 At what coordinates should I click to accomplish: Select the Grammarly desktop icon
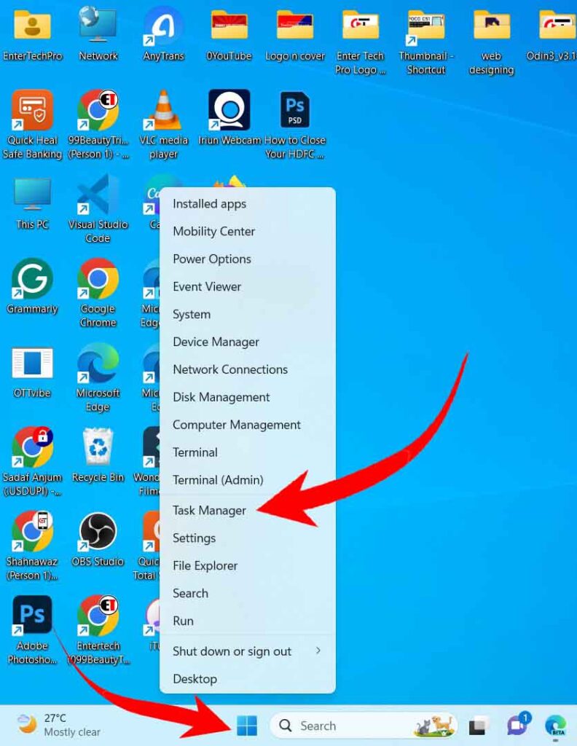(32, 279)
